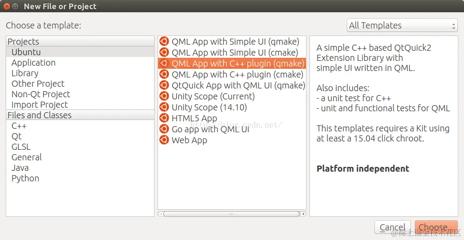464x240 pixels.
Task: Click Ubuntu icon beside Unity Scope (14.10)
Action: coord(164,107)
